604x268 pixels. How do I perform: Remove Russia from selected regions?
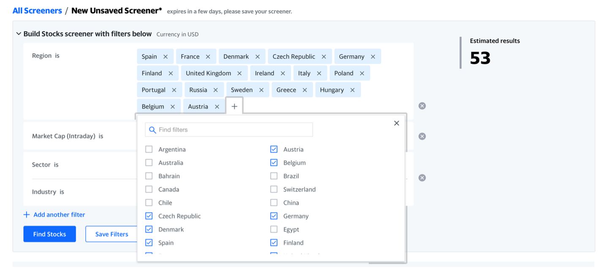point(215,90)
